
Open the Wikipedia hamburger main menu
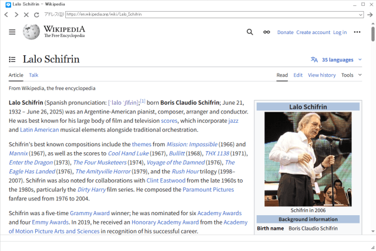click(x=12, y=32)
